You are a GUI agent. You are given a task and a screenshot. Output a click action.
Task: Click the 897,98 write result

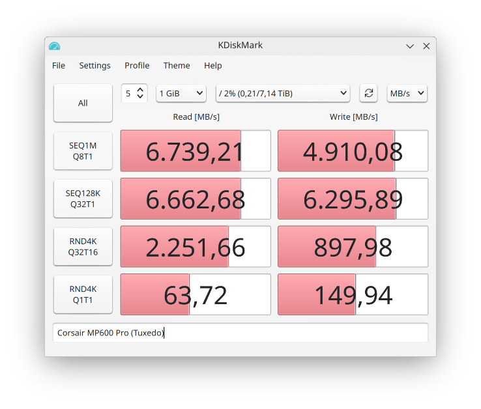353,246
